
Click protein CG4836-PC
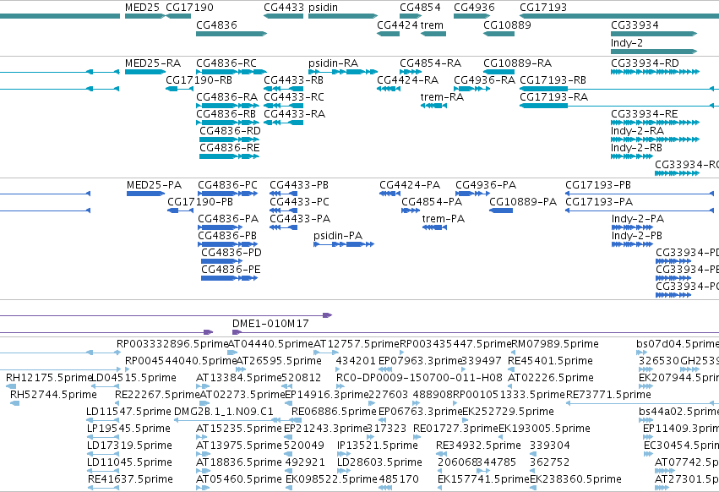(x=228, y=194)
